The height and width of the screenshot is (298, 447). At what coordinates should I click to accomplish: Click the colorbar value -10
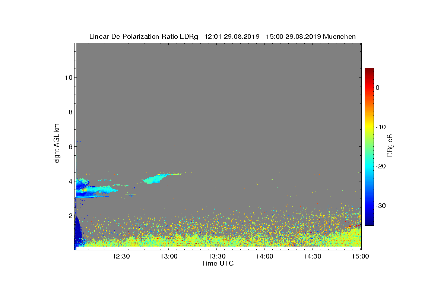[x=380, y=127]
